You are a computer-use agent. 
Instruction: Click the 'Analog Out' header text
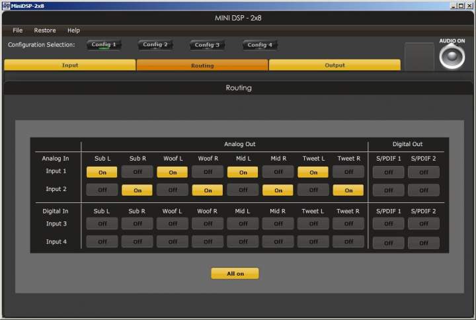coord(240,144)
